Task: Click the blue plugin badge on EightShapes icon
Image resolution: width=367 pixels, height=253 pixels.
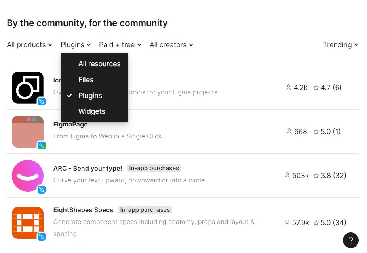Action: [41, 237]
